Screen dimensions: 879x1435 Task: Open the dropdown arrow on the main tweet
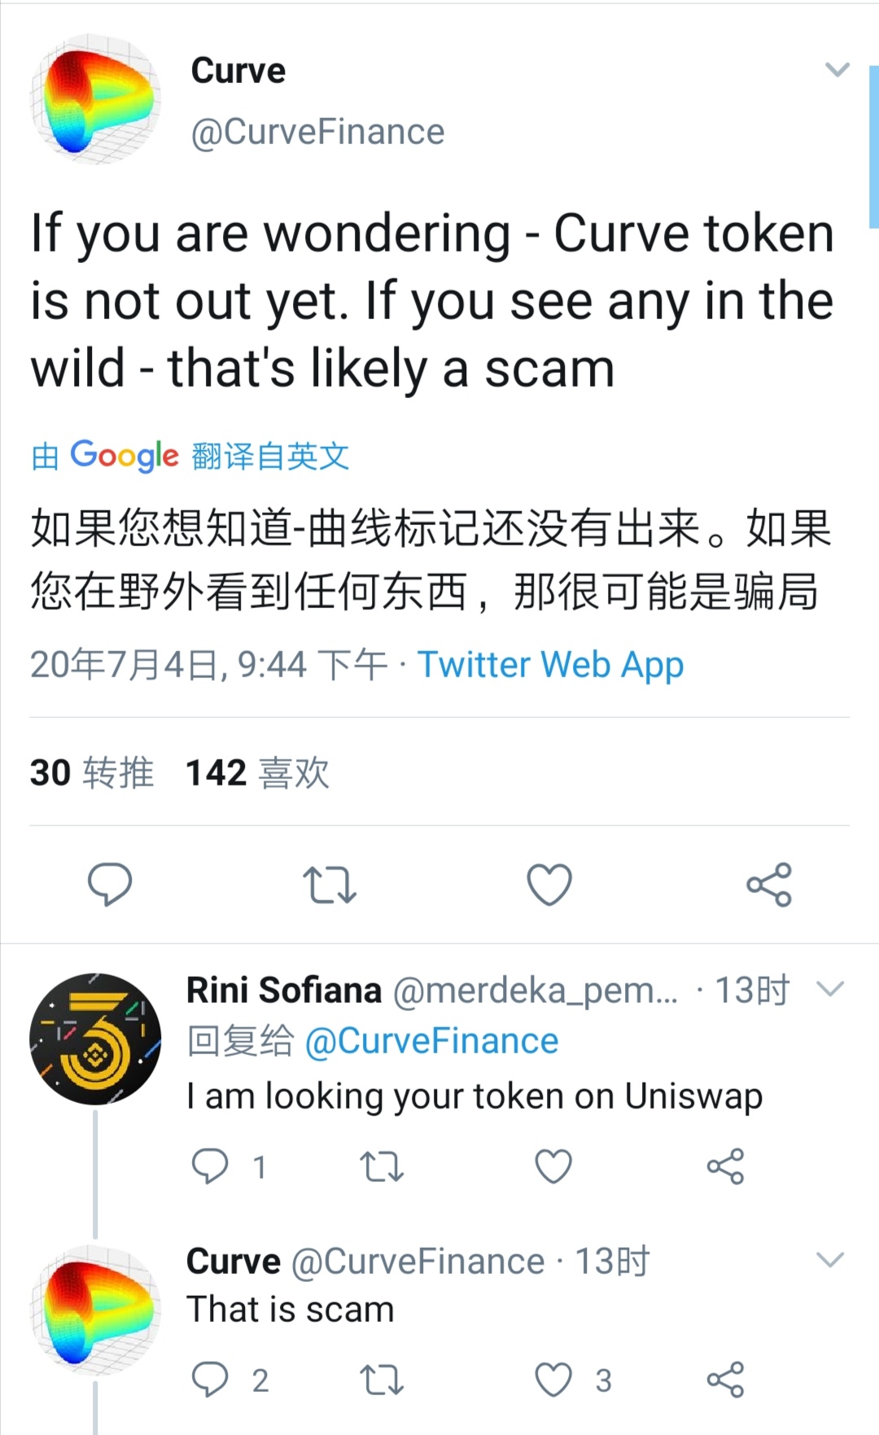tap(837, 70)
